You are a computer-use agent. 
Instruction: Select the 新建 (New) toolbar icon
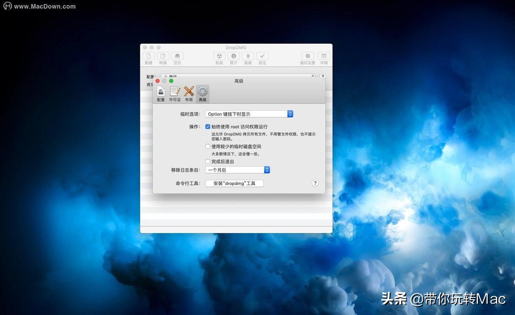click(x=148, y=57)
